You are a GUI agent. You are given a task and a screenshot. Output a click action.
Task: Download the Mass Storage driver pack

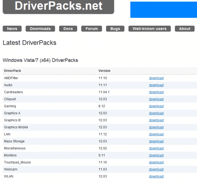[156, 141]
